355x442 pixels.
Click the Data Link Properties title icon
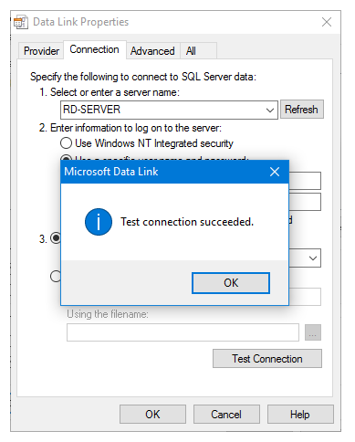[21, 22]
